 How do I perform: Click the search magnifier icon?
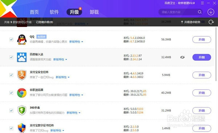[199, 12]
